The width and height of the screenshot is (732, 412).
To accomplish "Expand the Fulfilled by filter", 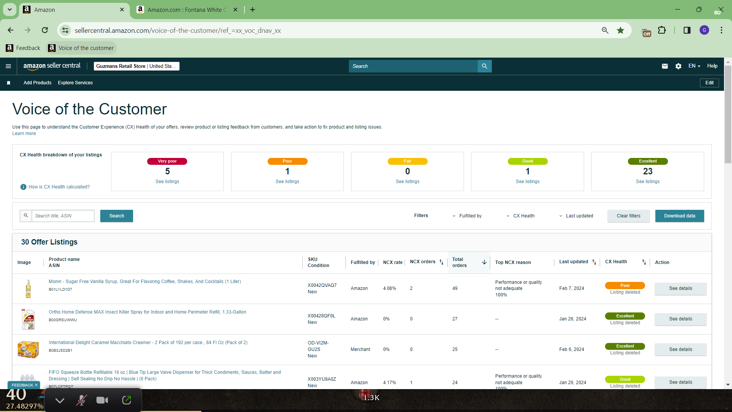I will (467, 216).
